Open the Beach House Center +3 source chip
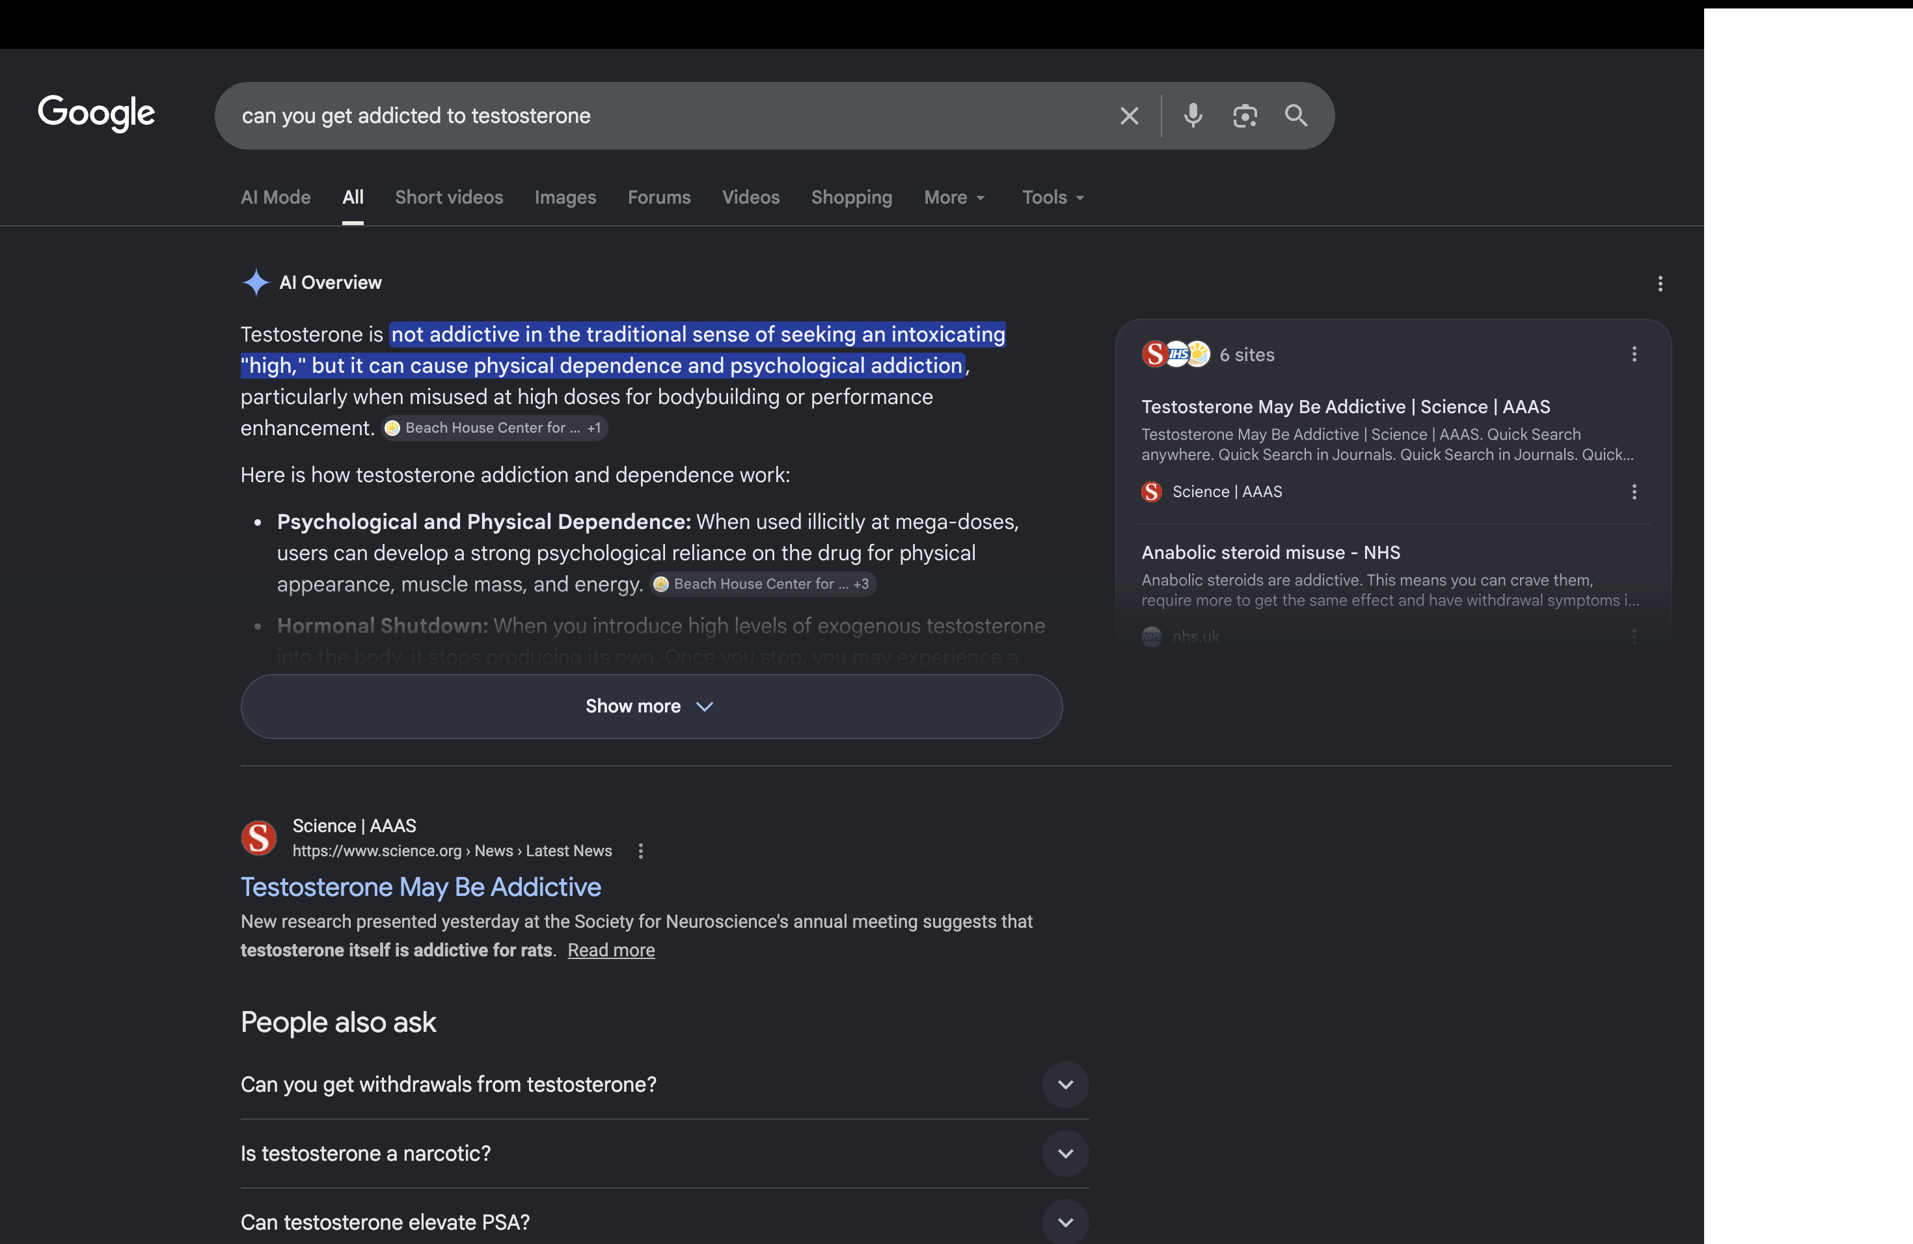Screen dimensions: 1913x1244 click(x=763, y=584)
